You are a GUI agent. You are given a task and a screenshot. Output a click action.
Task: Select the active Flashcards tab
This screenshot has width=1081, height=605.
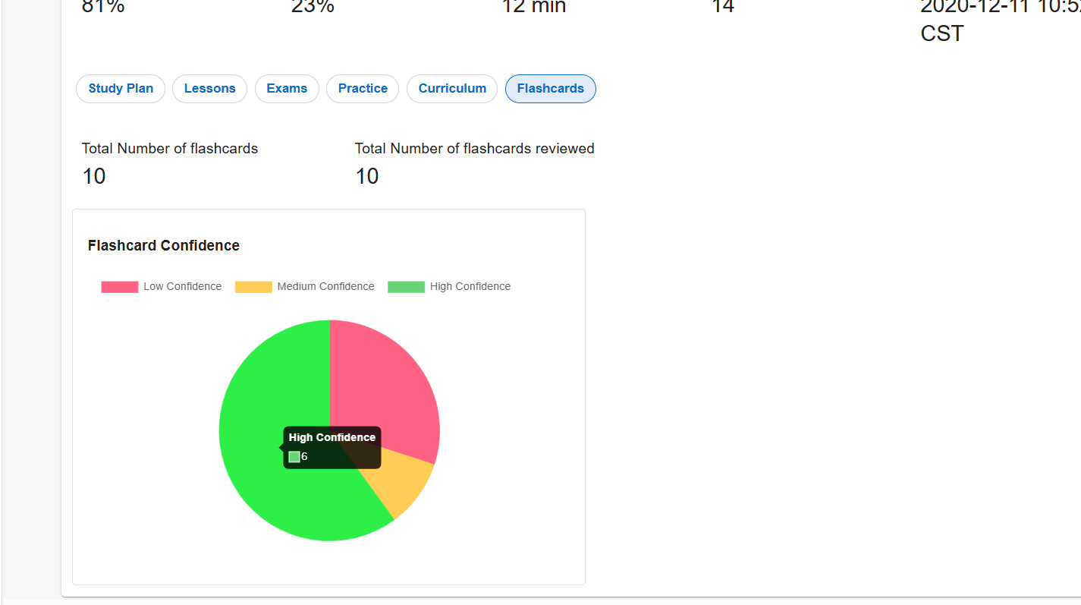[551, 89]
